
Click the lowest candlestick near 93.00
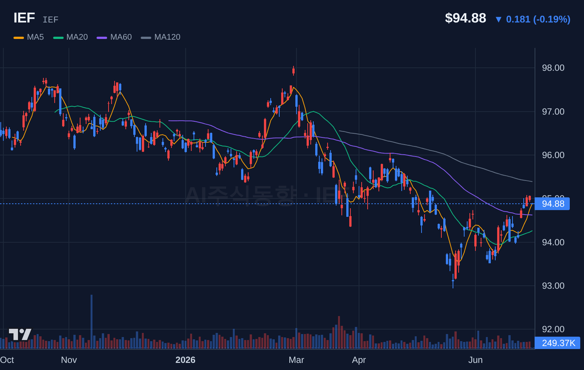[453, 281]
